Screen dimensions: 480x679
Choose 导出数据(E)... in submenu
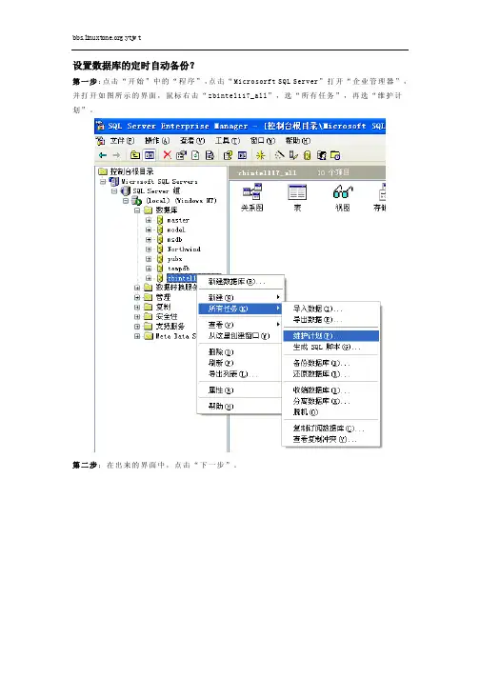331,320
